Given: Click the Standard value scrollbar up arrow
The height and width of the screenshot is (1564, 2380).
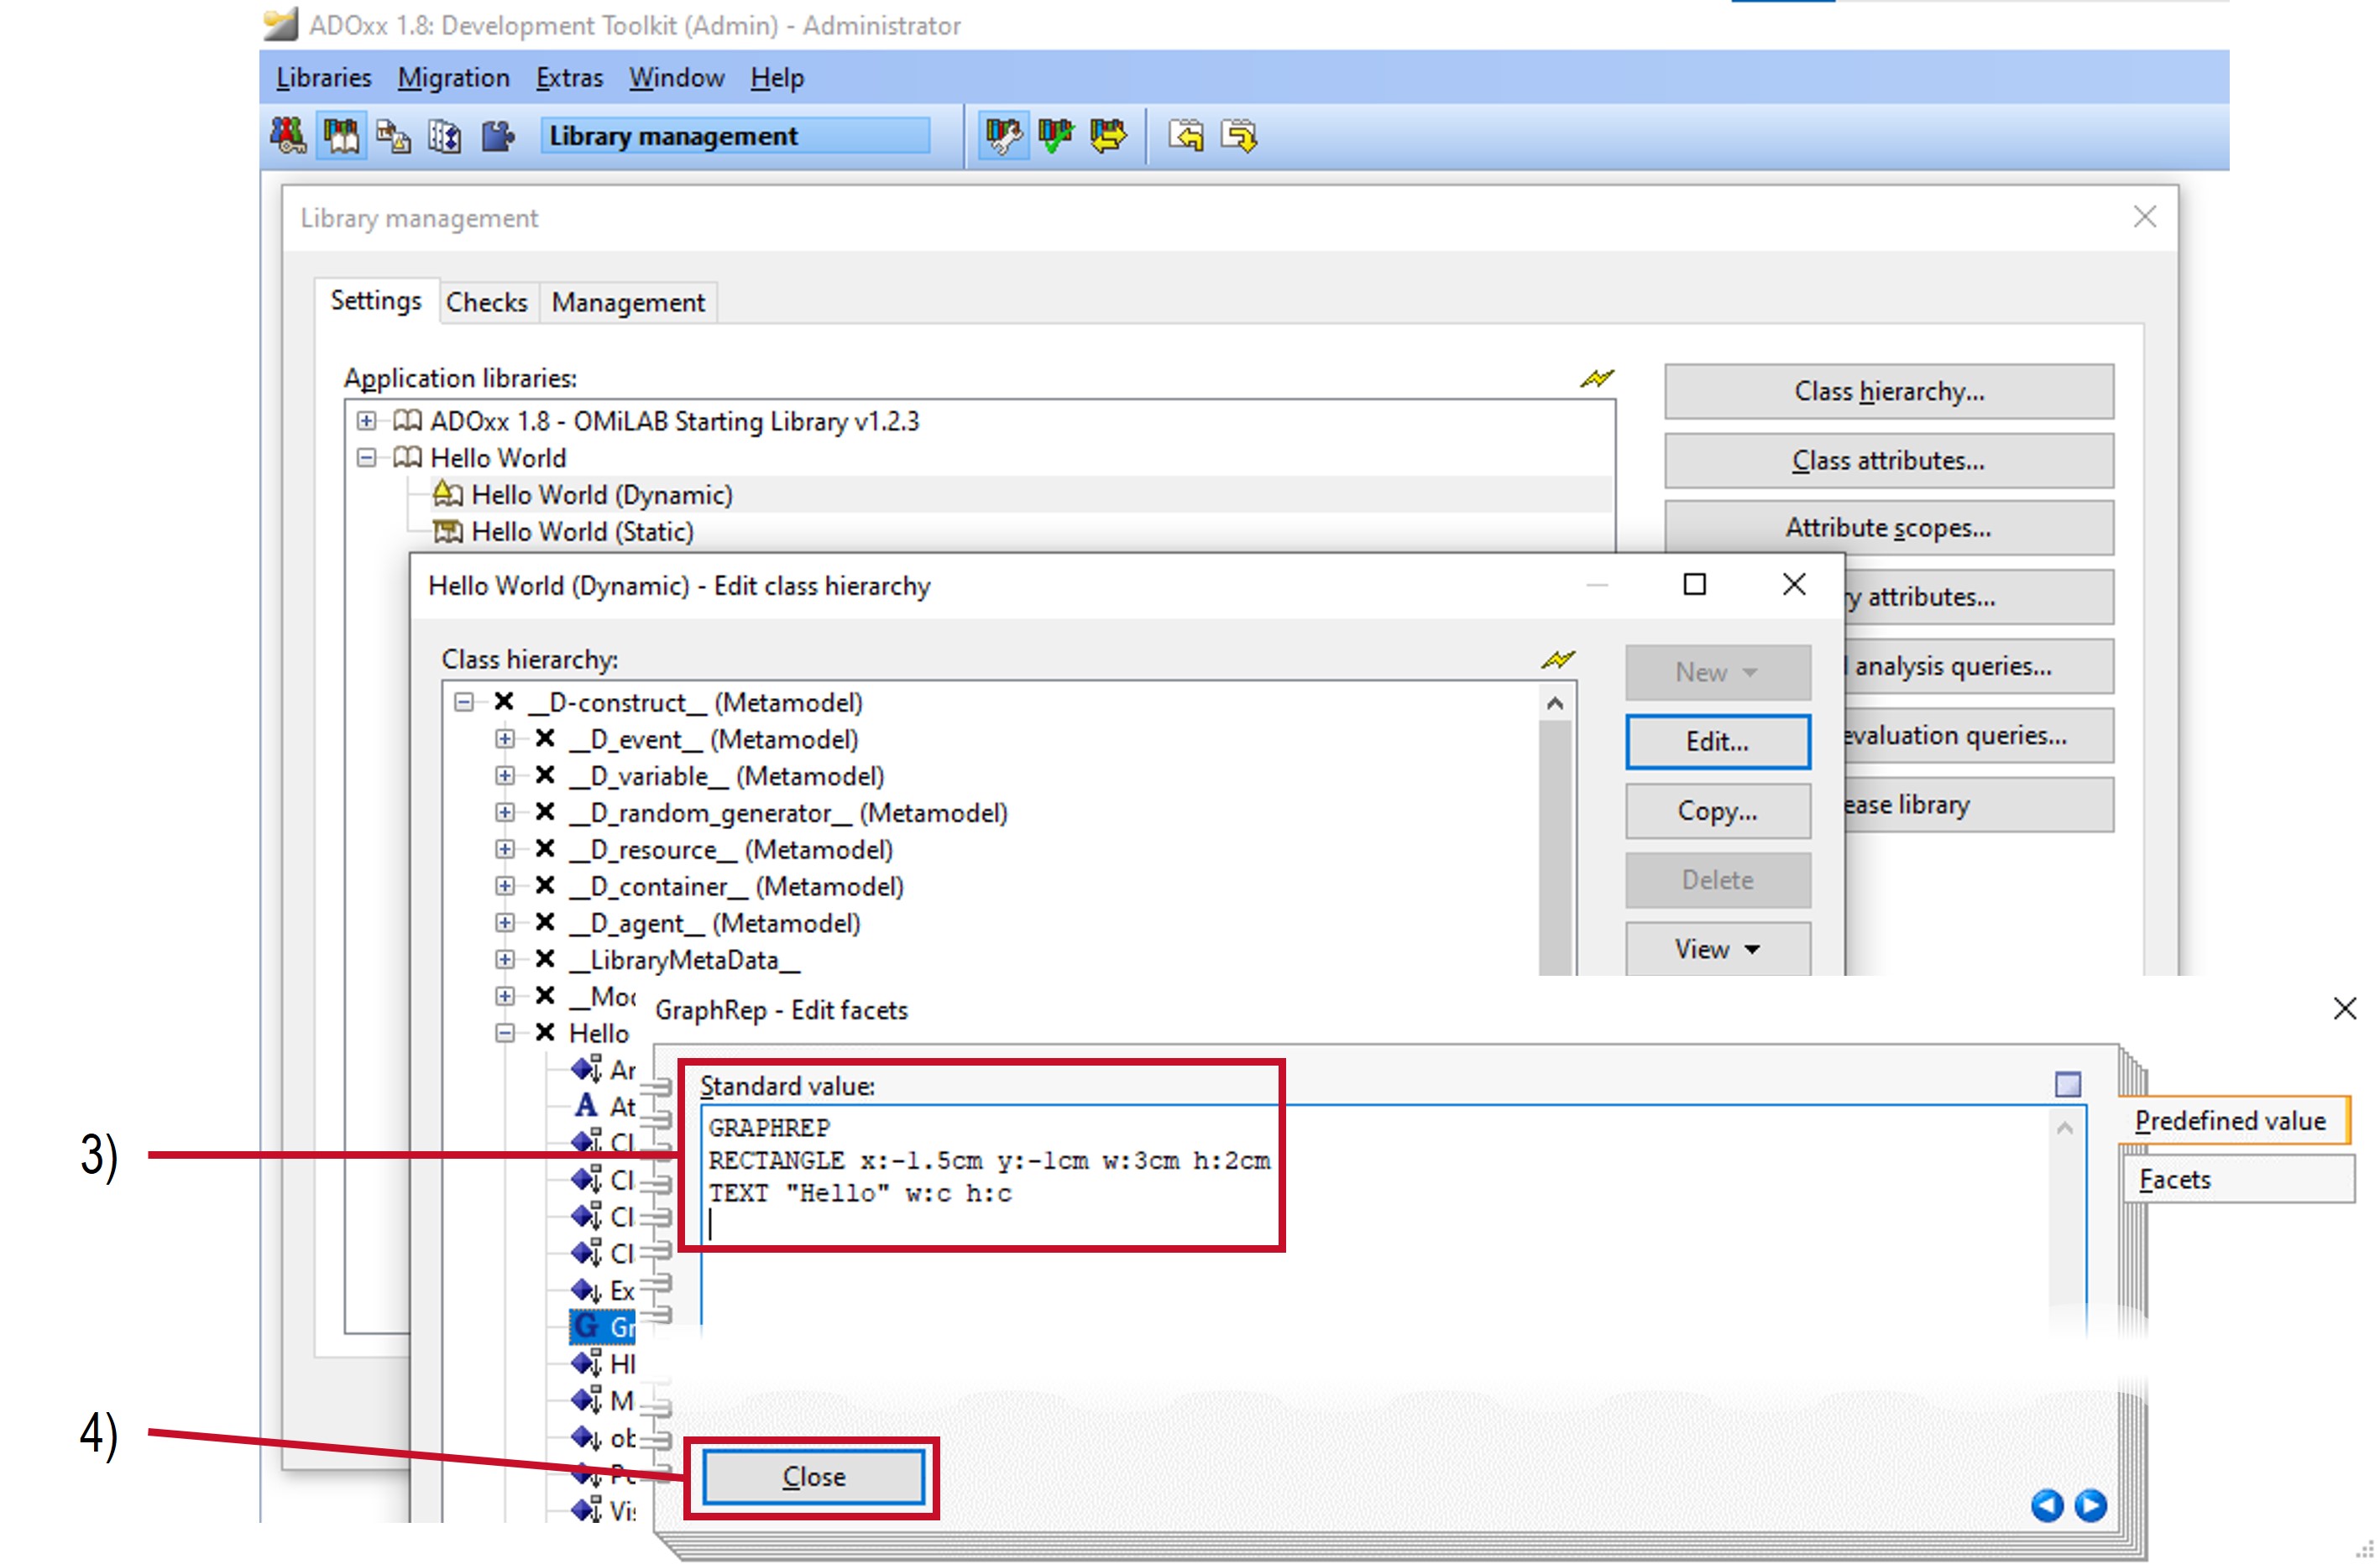Looking at the screenshot, I should [2065, 1129].
